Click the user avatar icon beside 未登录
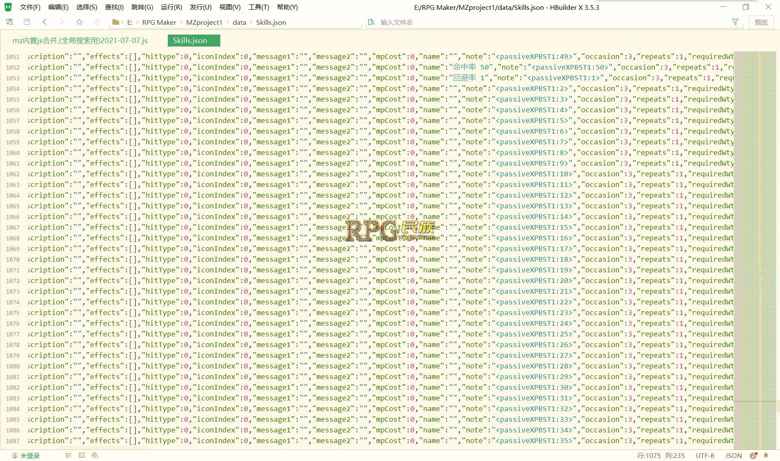The height and width of the screenshot is (461, 780). click(x=15, y=455)
